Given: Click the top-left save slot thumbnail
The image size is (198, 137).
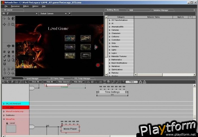Looking at the screenshot, I should (70, 38).
